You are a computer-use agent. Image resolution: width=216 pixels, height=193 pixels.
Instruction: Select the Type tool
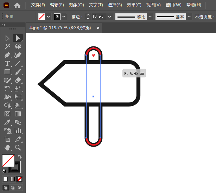coord(7,64)
